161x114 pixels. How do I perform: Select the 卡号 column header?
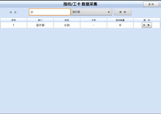(93, 20)
